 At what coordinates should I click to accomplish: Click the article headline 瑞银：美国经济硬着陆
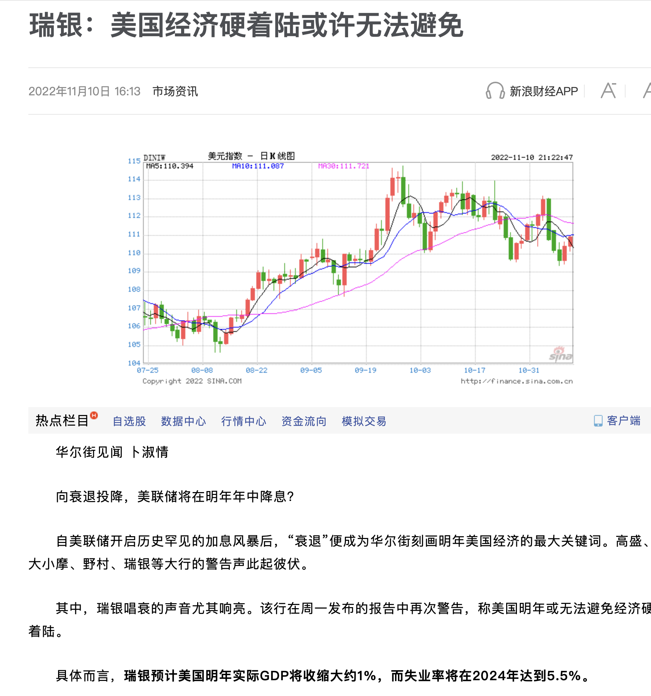click(x=246, y=25)
